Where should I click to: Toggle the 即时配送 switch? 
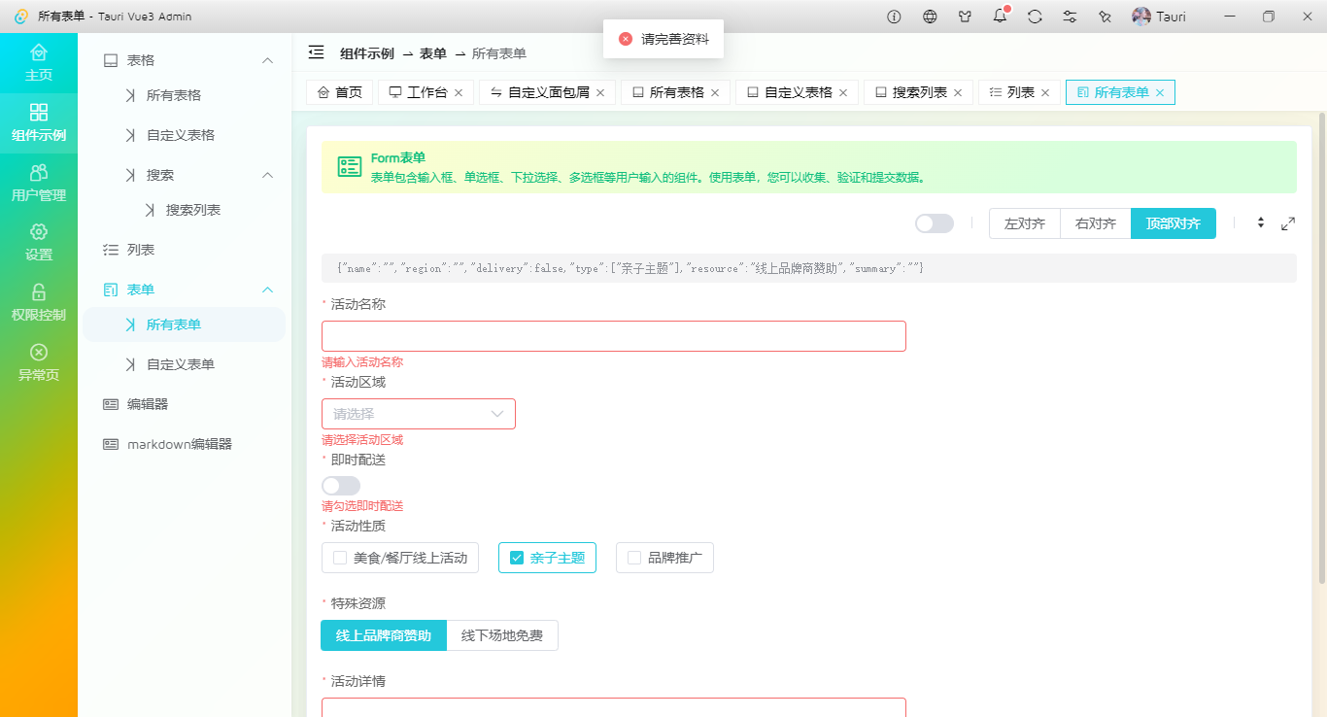341,486
